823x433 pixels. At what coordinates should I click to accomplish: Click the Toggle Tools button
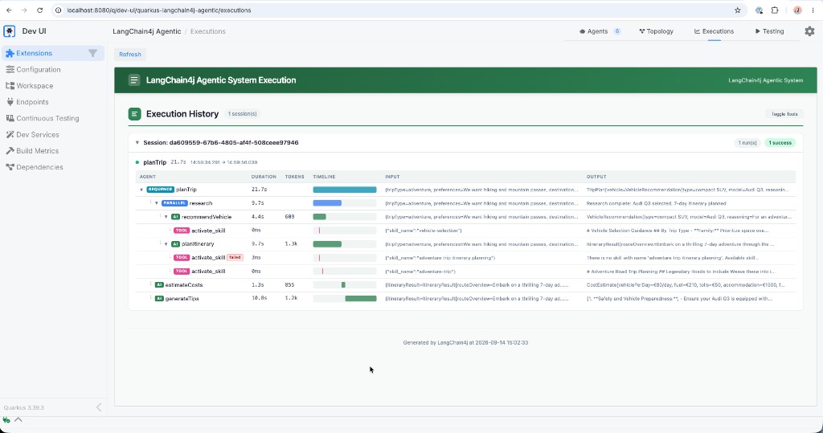pyautogui.click(x=784, y=114)
